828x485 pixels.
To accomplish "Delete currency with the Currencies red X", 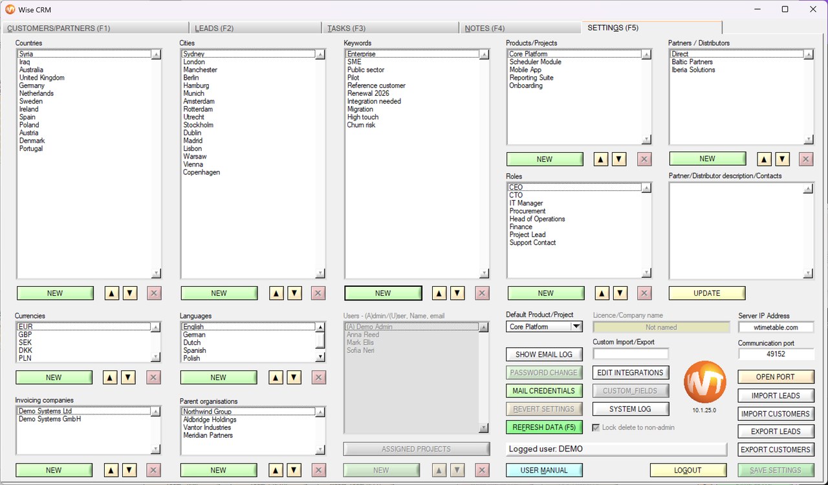I will [154, 378].
